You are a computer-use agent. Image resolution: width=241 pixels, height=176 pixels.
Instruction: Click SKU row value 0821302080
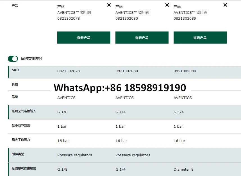[127, 71]
